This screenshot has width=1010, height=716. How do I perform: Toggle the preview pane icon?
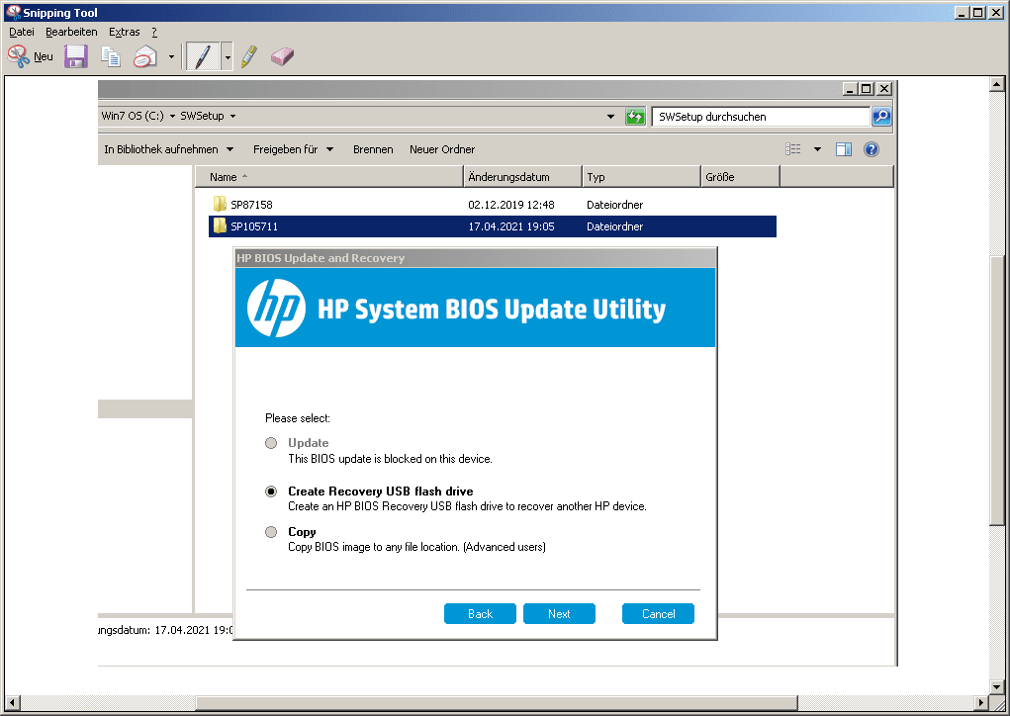point(844,149)
